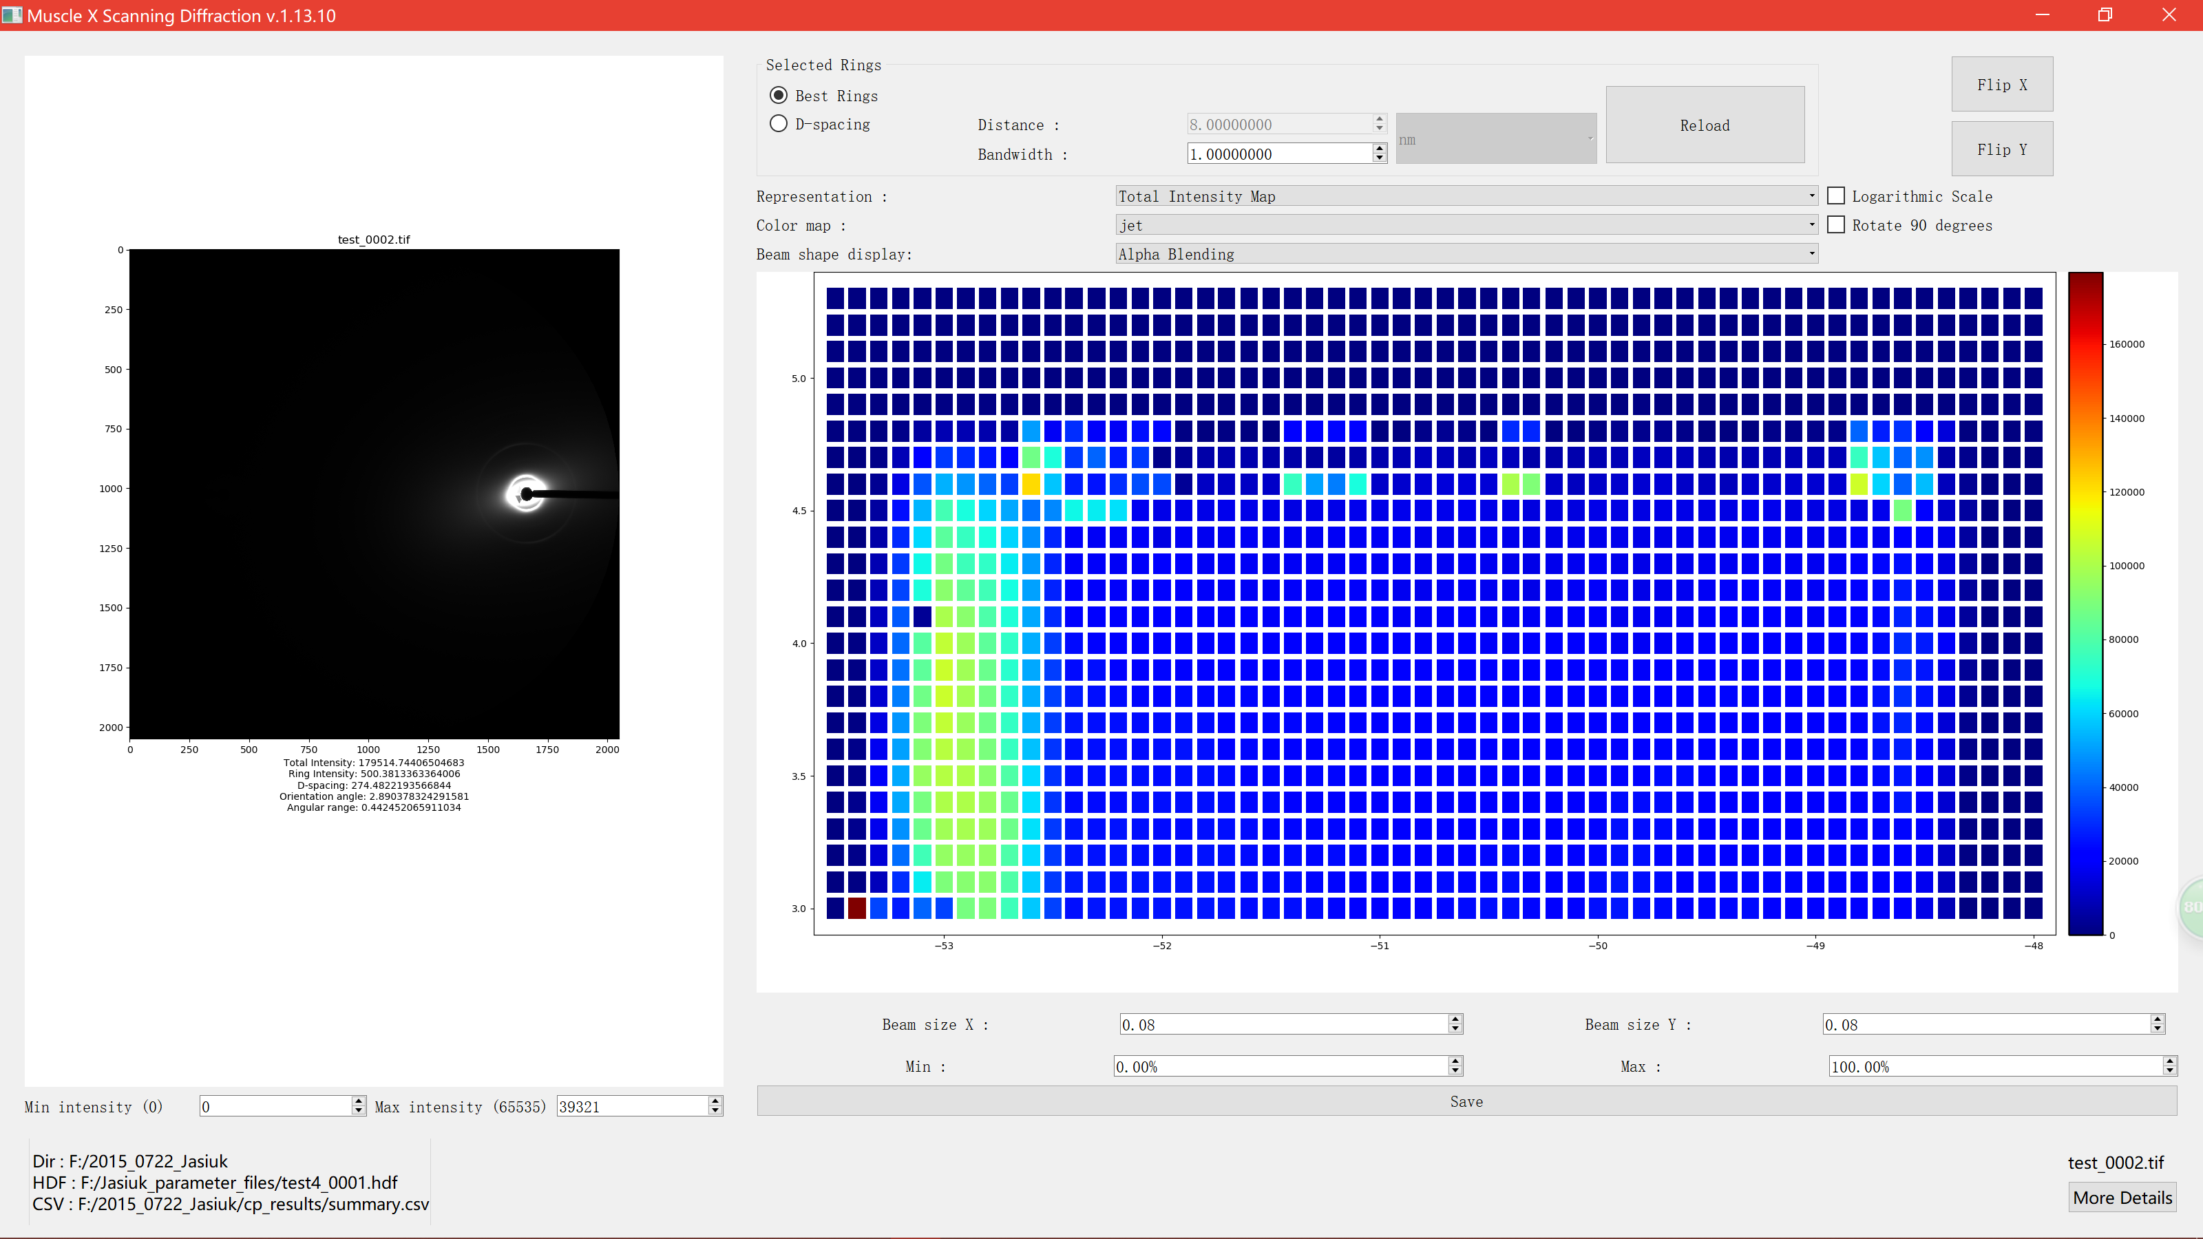Click the Muscle X app icon in the title bar
Image resolution: width=2203 pixels, height=1239 pixels.
pos(12,15)
